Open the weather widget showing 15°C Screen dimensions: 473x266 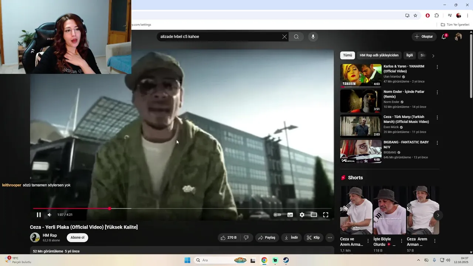click(18, 260)
